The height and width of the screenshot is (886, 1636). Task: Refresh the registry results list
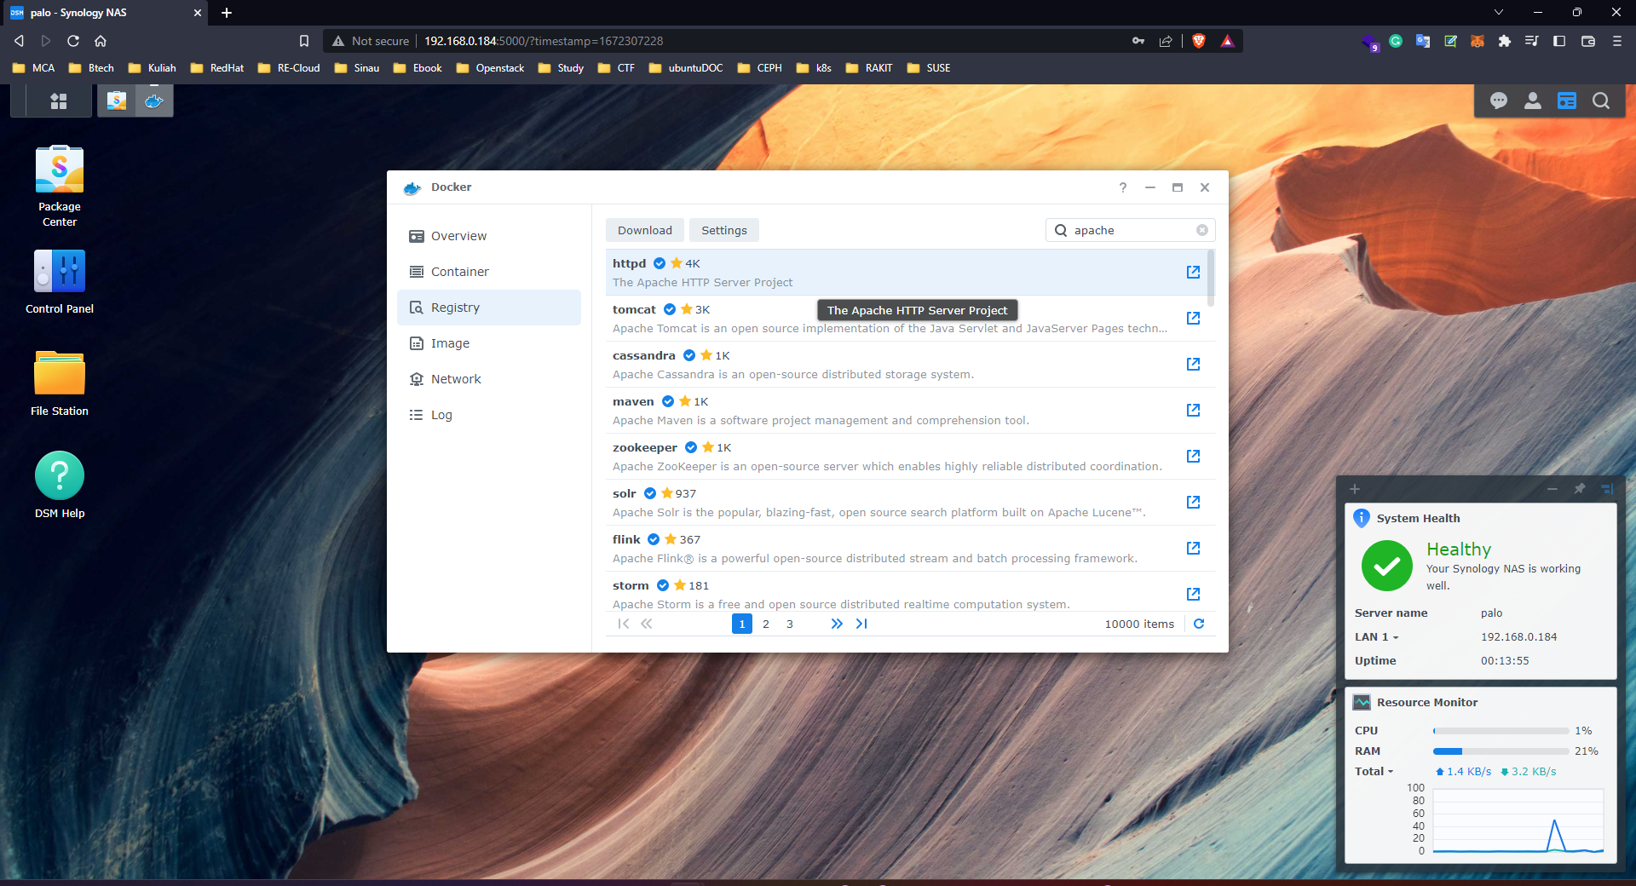(x=1199, y=624)
